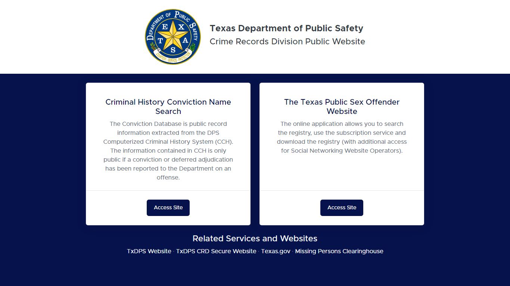
Task: Open Missing Persons Clearinghouse link
Action: [339, 251]
